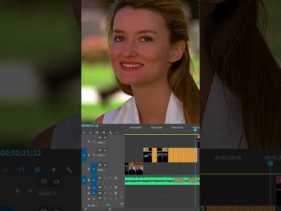Toggle nest sequence insert button in center timeline toolbar
This screenshot has height=211, width=281.
[x=84, y=132]
